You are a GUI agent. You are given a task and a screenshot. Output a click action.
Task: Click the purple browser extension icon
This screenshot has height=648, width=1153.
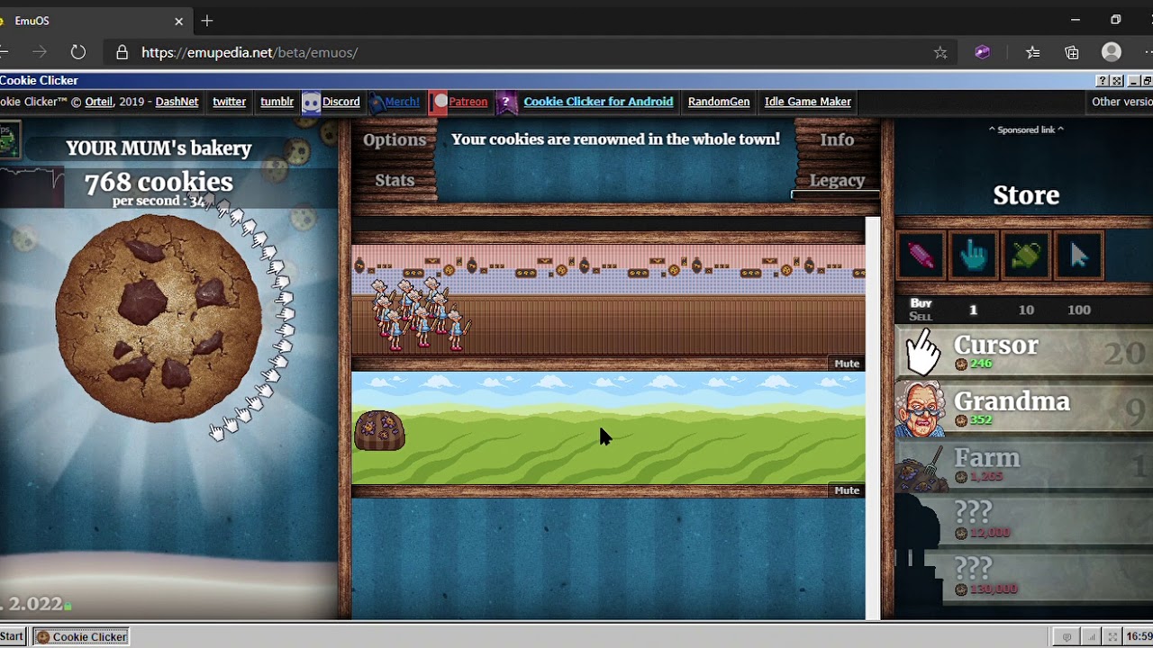(983, 52)
